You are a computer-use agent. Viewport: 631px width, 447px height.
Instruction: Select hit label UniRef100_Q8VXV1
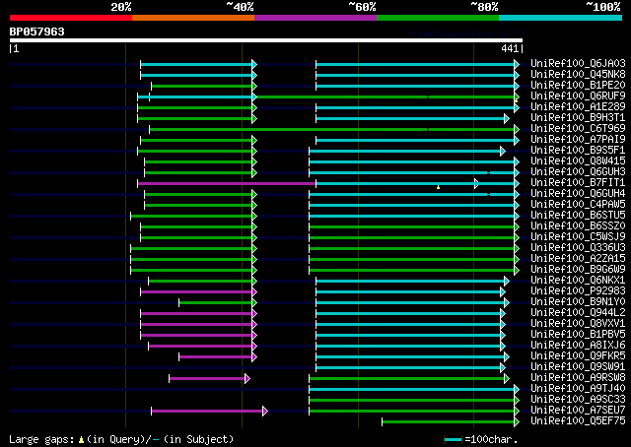pos(578,324)
